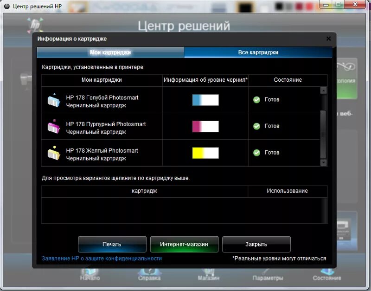Click the Печать button
The image size is (371, 291).
112,244
